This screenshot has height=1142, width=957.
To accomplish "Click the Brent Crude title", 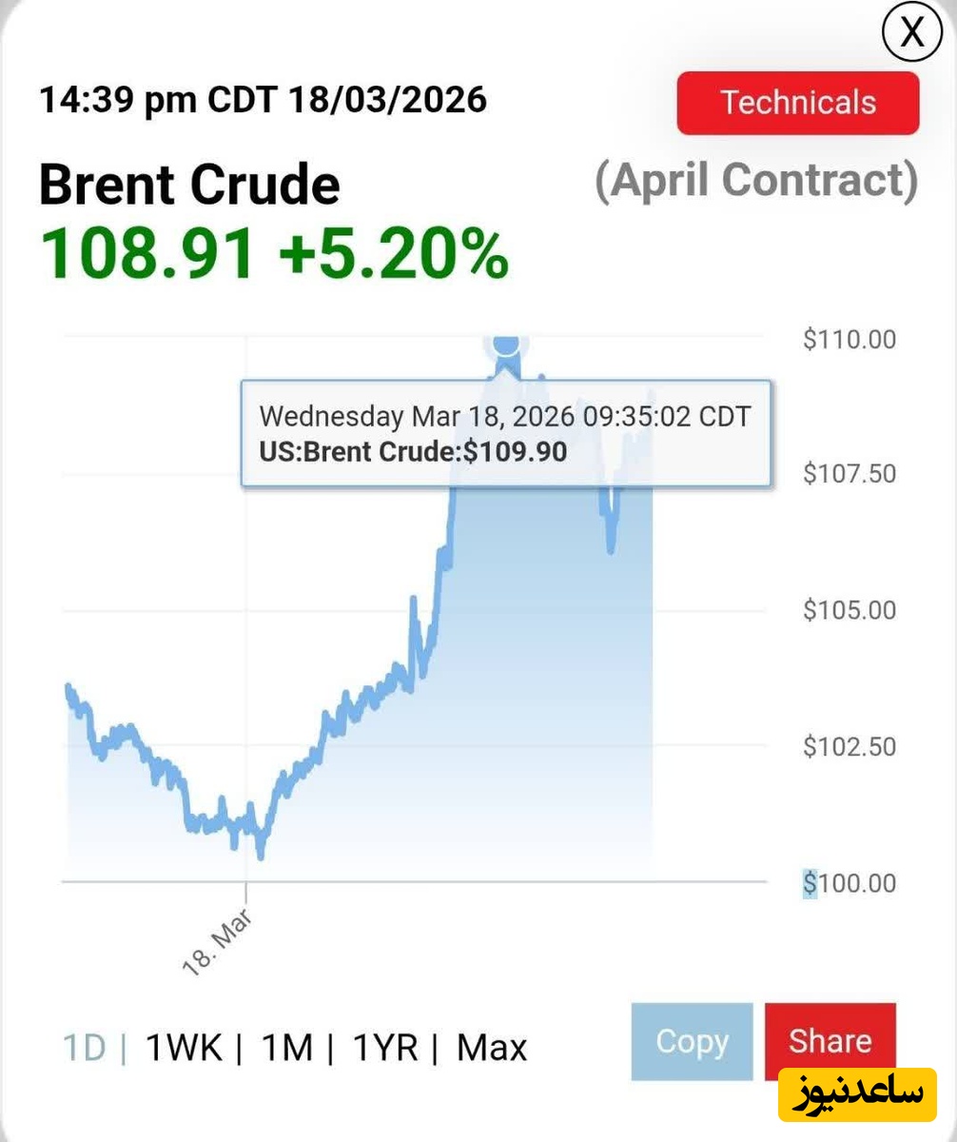I will coord(189,185).
